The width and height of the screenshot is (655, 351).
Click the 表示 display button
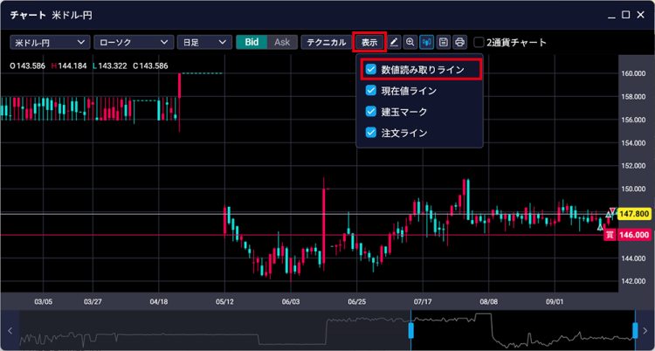pyautogui.click(x=369, y=42)
